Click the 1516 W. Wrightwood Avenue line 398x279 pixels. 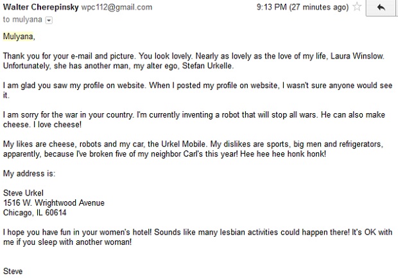[54, 203]
